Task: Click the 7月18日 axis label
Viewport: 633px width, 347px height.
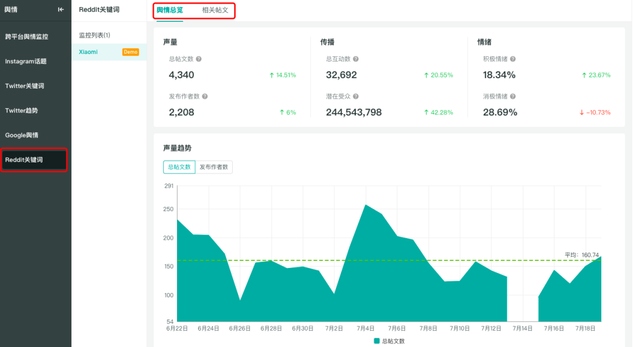Action: pos(586,328)
